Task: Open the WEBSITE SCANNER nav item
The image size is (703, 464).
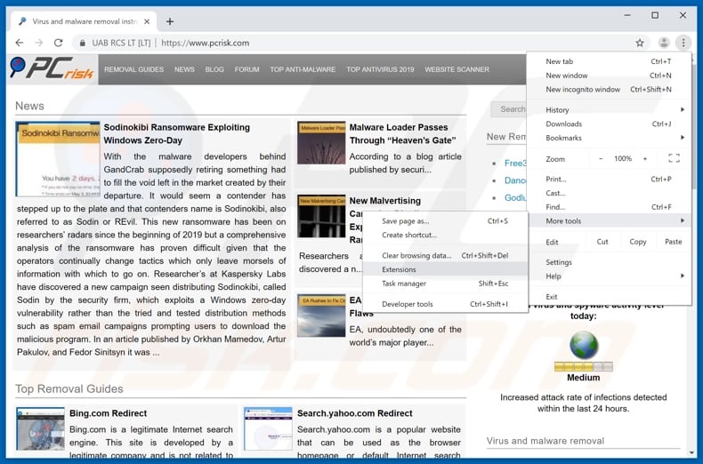Action: pyautogui.click(x=457, y=69)
